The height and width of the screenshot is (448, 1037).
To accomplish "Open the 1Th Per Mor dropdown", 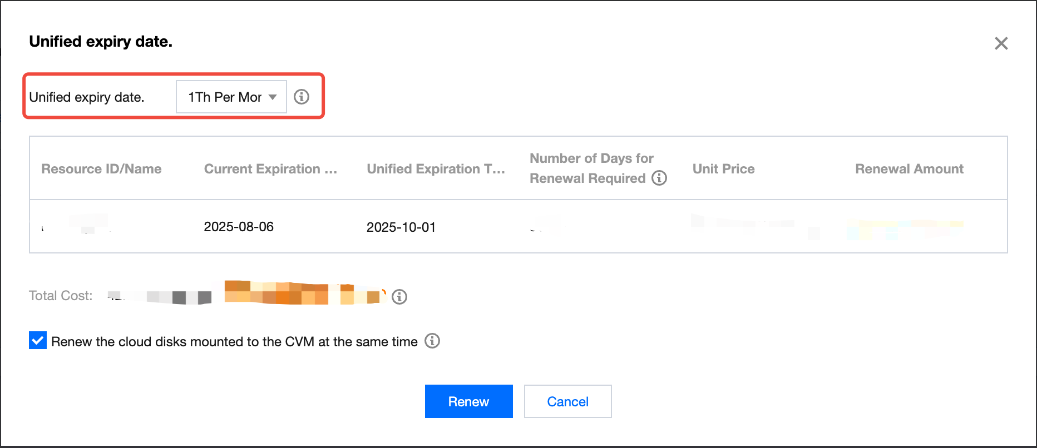I will pyautogui.click(x=231, y=97).
